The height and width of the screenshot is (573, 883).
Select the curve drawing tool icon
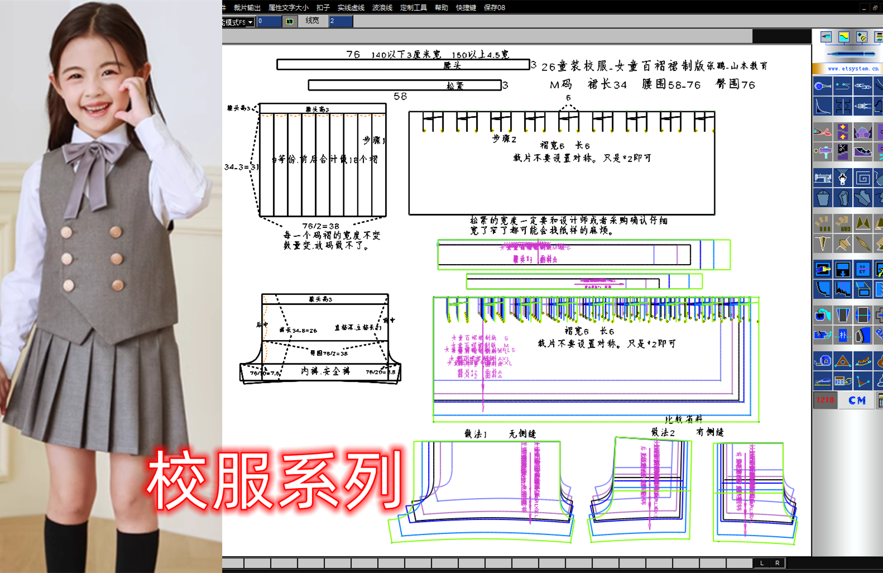coord(823,106)
